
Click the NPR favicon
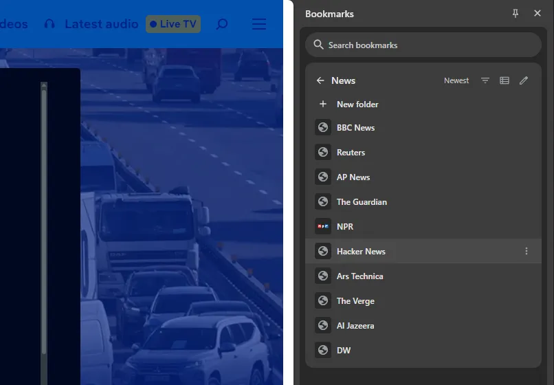click(323, 226)
